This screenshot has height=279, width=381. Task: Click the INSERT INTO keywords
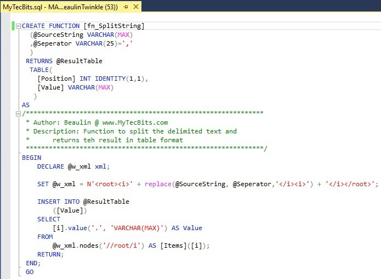pyautogui.click(x=58, y=202)
